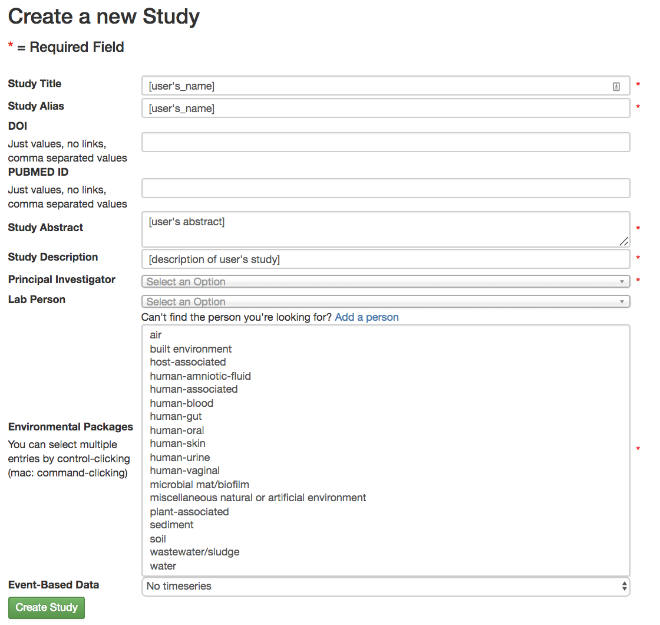Click inside the DOI text field
Viewport: 660px width, 625px height.
click(385, 142)
